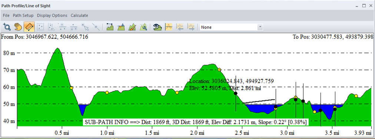375x139 pixels.
Task: Open the File menu
Action: pos(6,16)
